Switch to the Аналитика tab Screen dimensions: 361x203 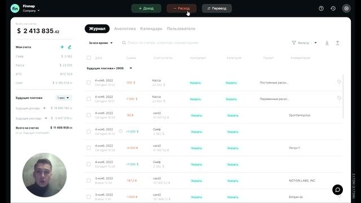125,29
